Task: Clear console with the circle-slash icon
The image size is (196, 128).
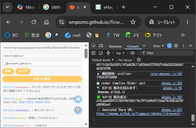Action: [x=101, y=53]
